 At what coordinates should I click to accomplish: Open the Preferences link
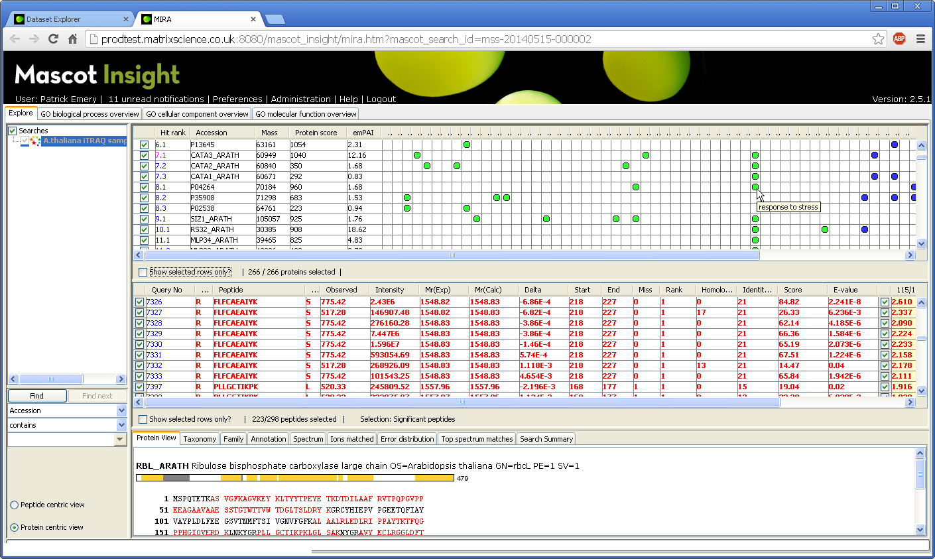tap(237, 99)
